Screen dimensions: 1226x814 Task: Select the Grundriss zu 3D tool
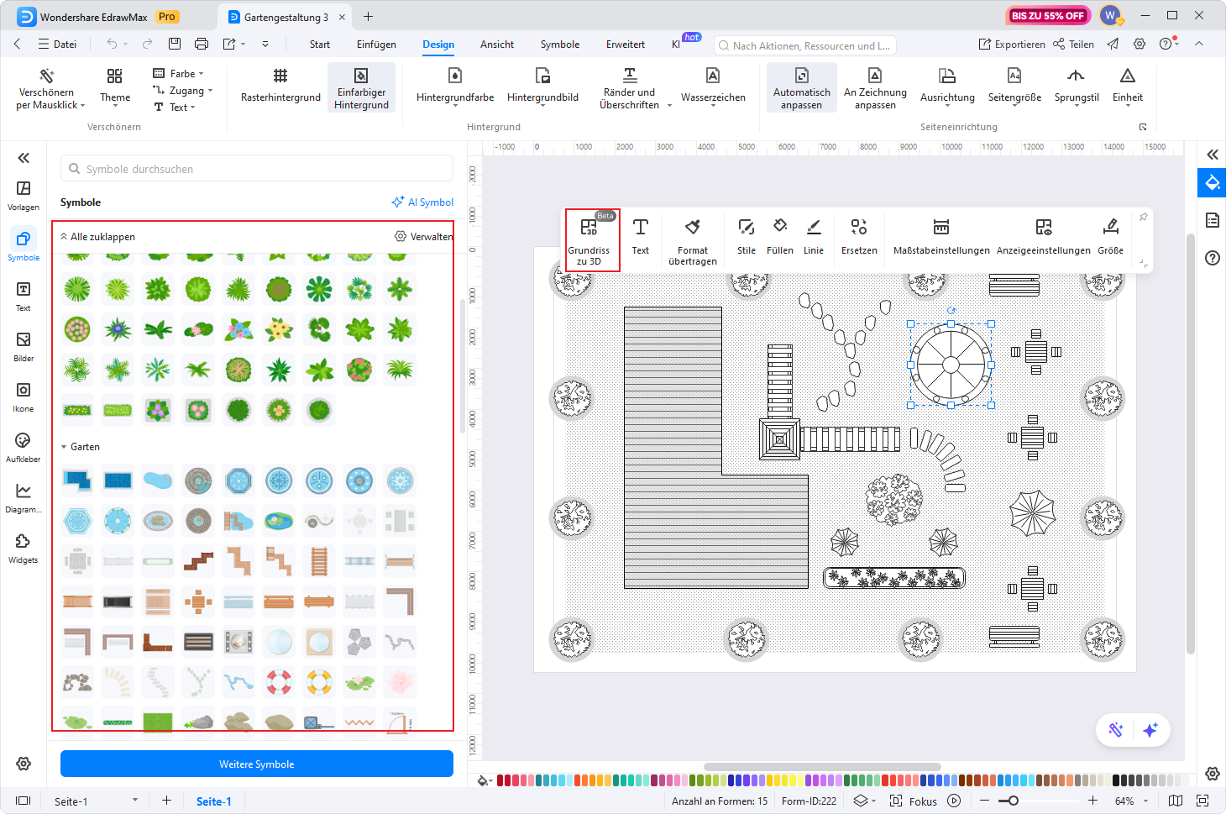[591, 239]
